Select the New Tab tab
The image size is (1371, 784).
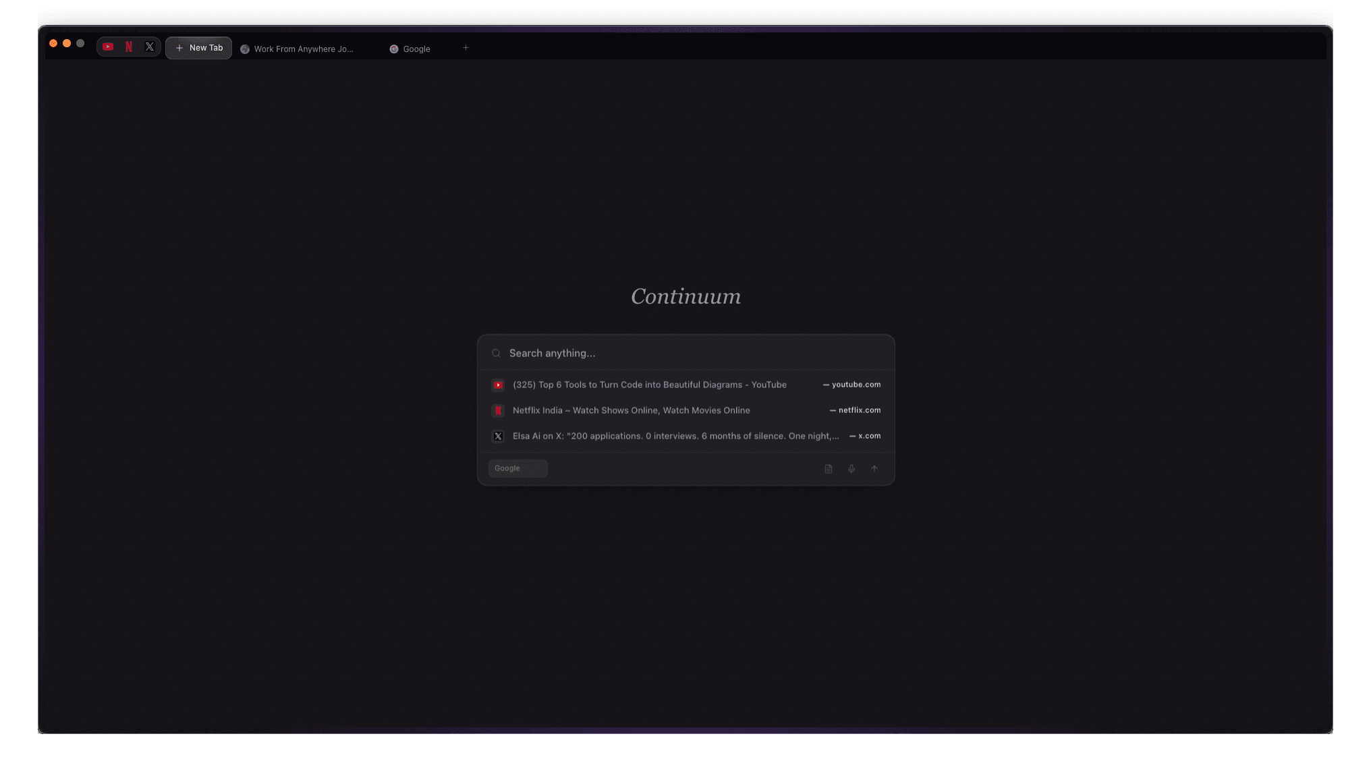point(198,47)
